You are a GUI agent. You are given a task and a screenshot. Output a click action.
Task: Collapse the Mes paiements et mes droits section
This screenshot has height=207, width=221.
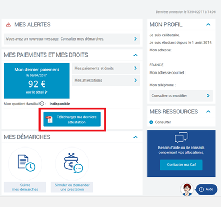point(136,55)
